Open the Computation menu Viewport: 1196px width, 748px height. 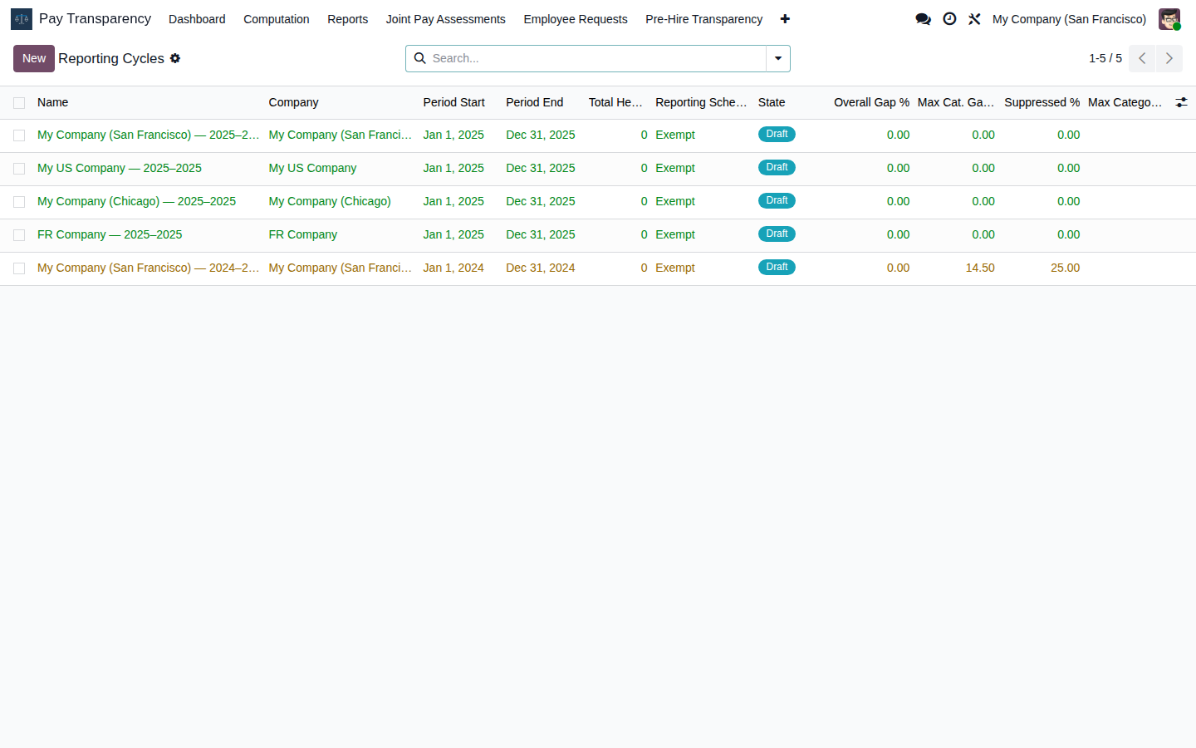(277, 19)
